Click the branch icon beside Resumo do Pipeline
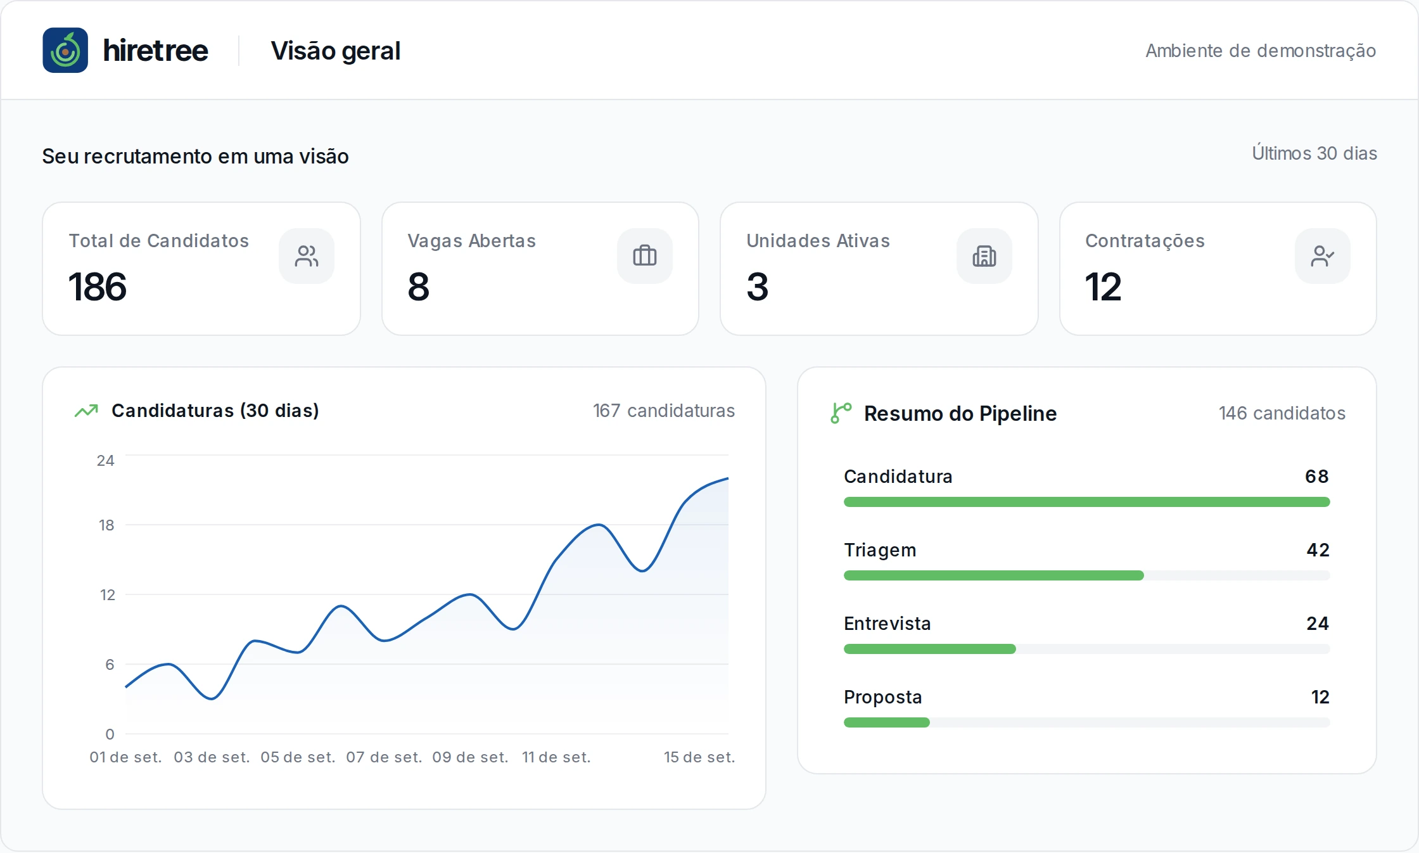The width and height of the screenshot is (1419, 853). 841,413
